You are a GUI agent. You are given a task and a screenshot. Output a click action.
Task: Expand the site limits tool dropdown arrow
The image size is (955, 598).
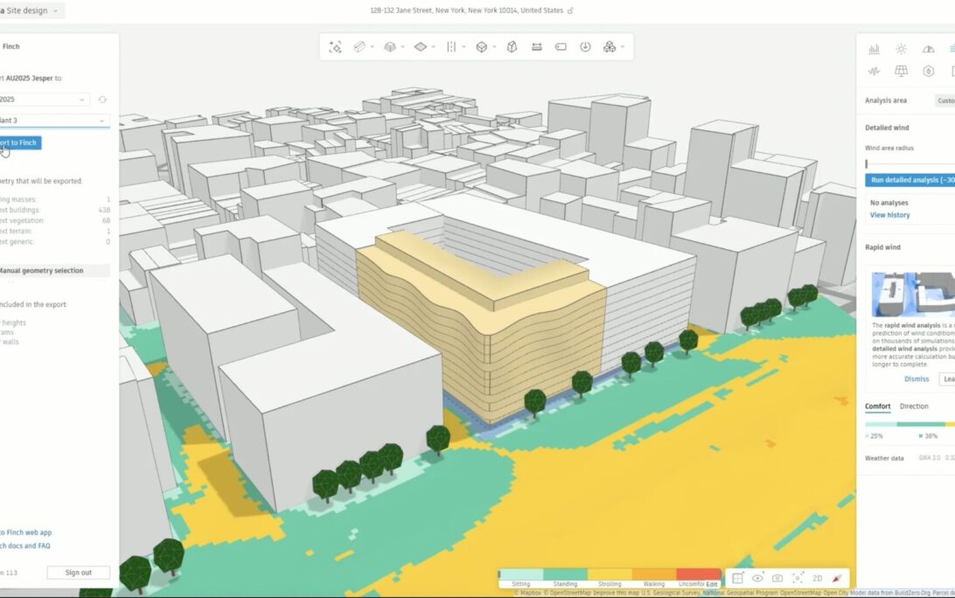(x=434, y=47)
